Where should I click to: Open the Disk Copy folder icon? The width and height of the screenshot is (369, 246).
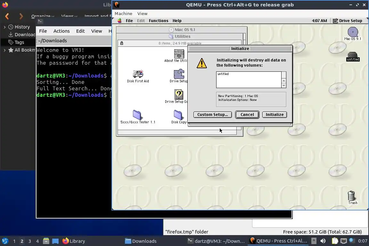(x=178, y=115)
